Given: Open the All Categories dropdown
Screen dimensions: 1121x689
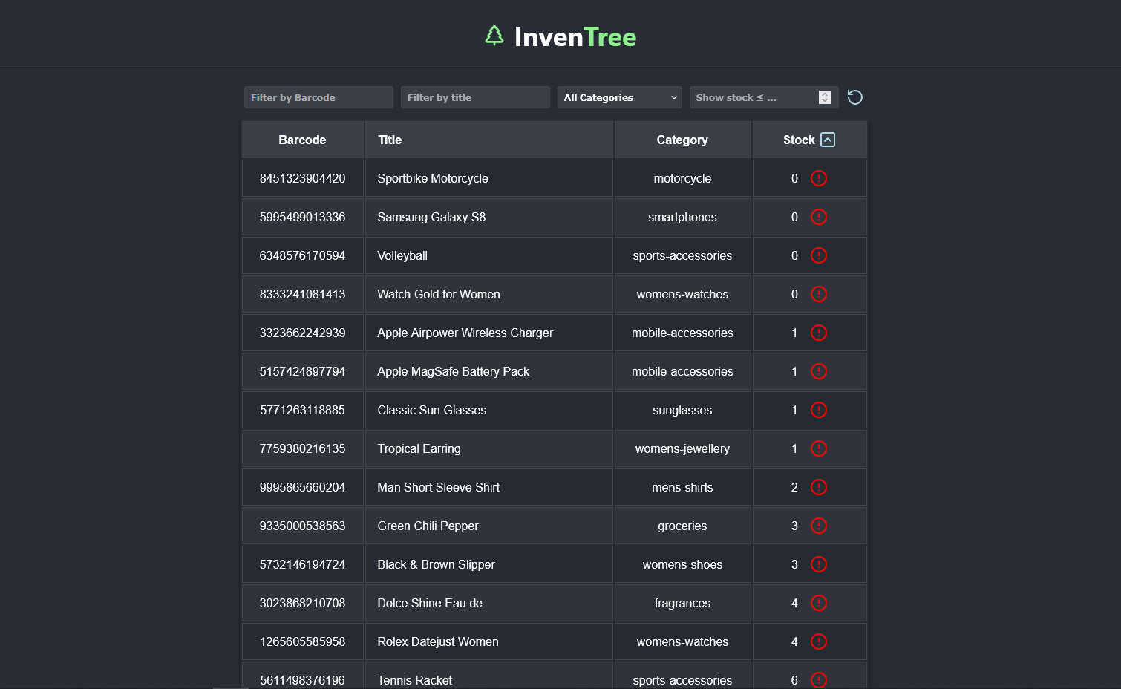Looking at the screenshot, I should click(620, 97).
